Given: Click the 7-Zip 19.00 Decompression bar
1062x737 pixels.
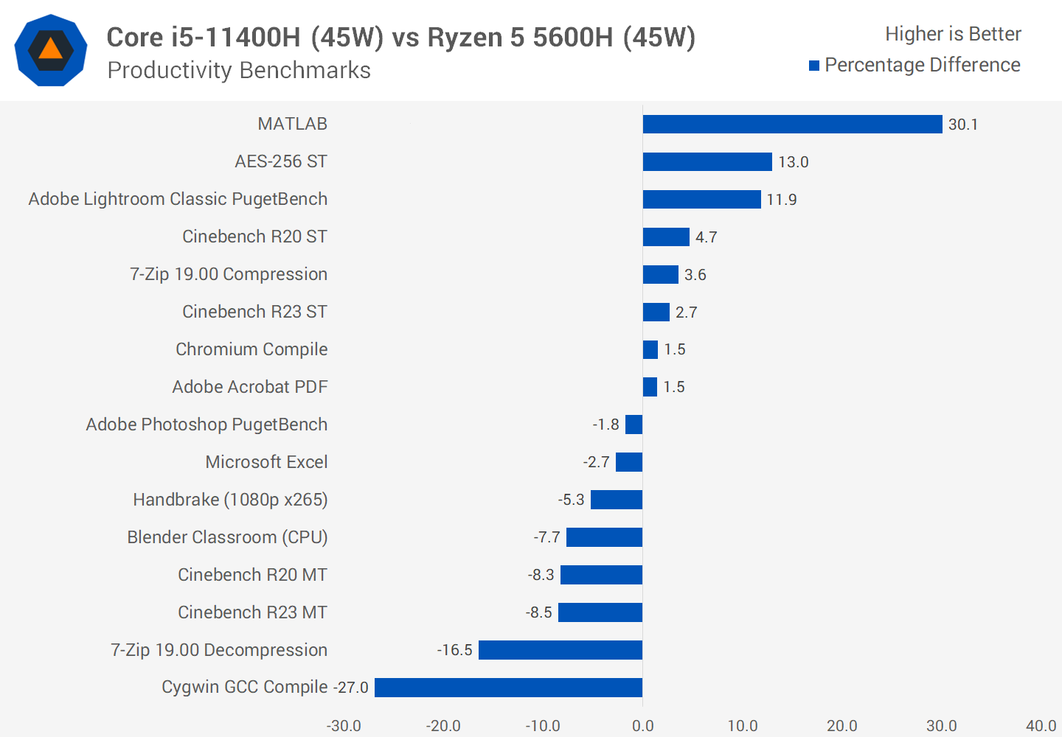Looking at the screenshot, I should click(x=560, y=650).
